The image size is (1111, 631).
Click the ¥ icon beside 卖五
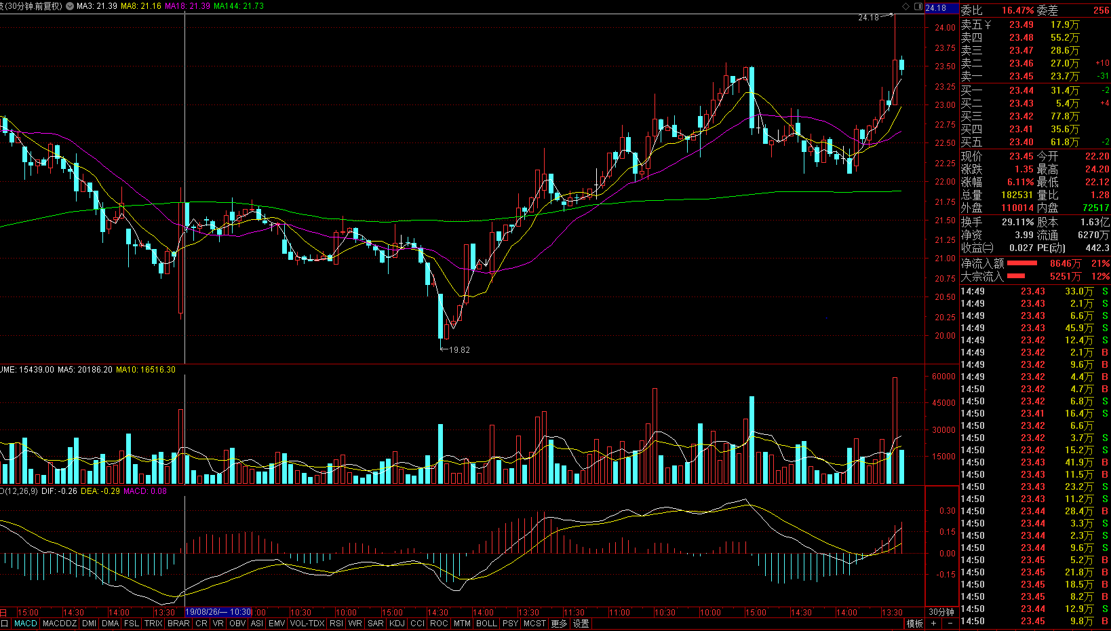pyautogui.click(x=988, y=24)
